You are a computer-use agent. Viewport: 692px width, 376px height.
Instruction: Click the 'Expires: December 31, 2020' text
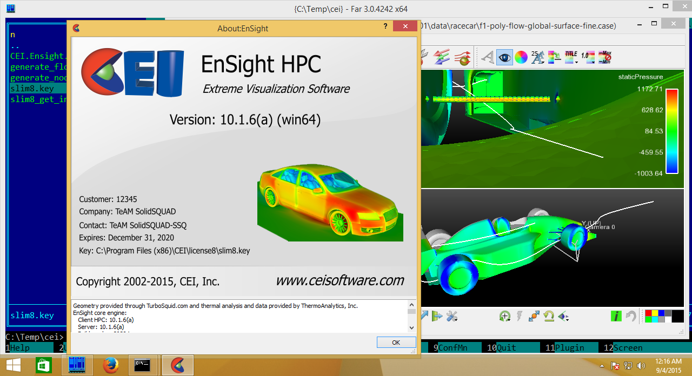[x=127, y=238]
